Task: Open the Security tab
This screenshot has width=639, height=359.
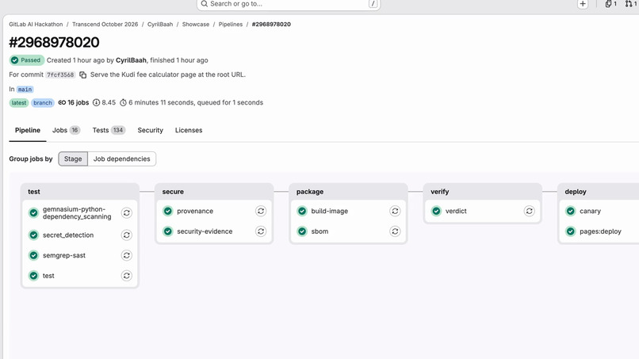Action: click(151, 131)
